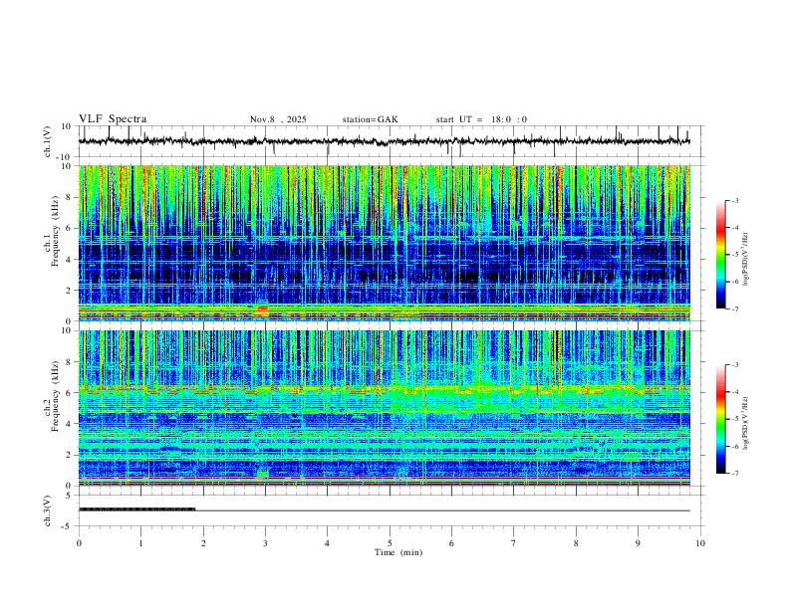Click the ch.2 spectrogram color scale bar
789x609 pixels.
coord(720,419)
